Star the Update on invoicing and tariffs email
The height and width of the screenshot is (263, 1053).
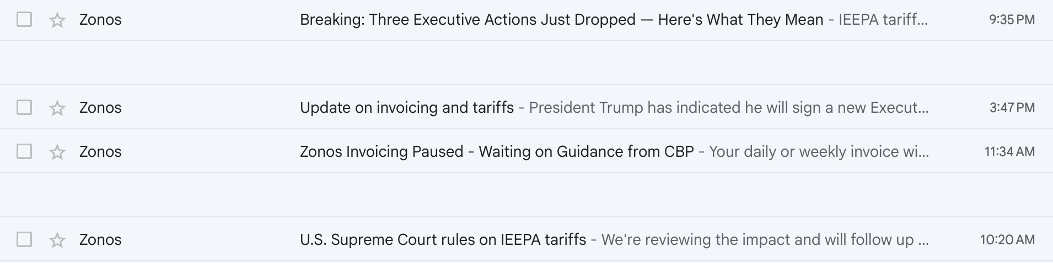(57, 108)
